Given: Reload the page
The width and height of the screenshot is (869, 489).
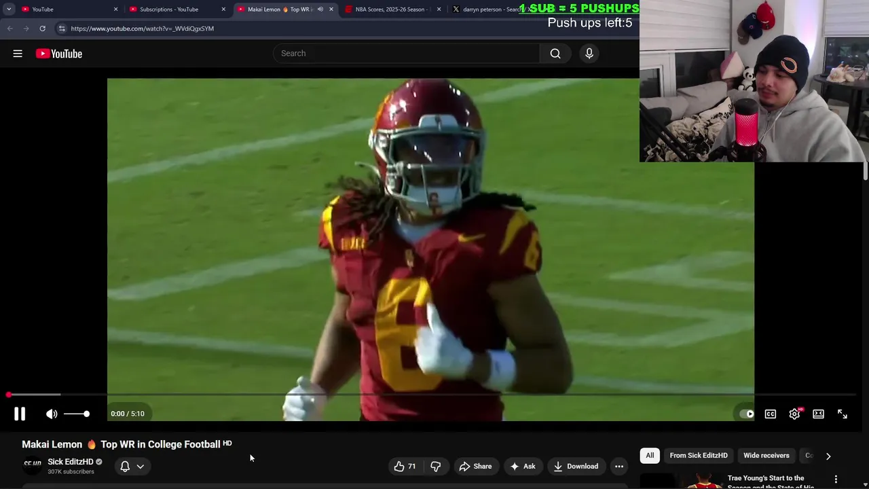Looking at the screenshot, I should (x=42, y=29).
